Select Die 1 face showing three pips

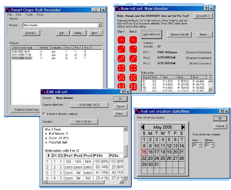(122, 58)
